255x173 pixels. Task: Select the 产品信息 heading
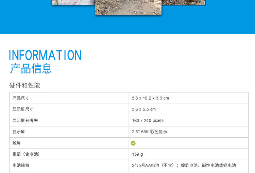pyautogui.click(x=31, y=69)
